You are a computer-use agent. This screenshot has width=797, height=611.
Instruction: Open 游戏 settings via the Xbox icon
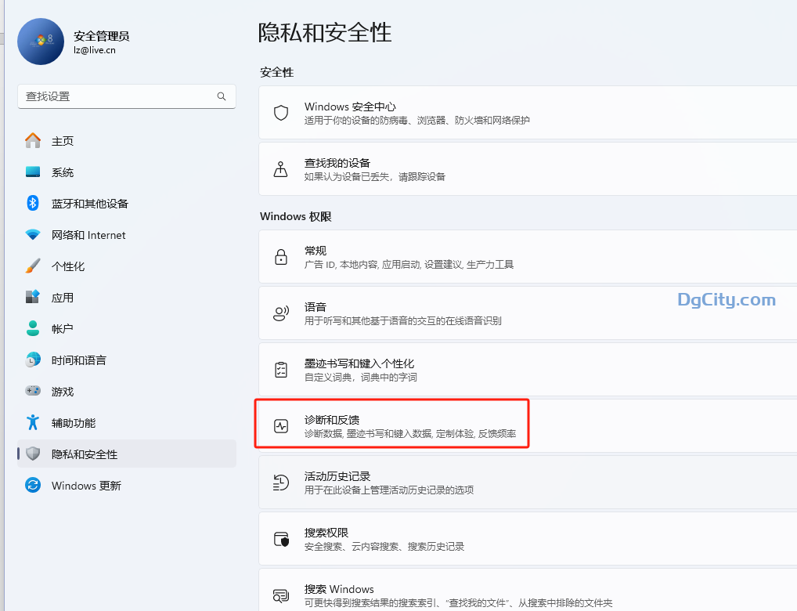pyautogui.click(x=32, y=391)
